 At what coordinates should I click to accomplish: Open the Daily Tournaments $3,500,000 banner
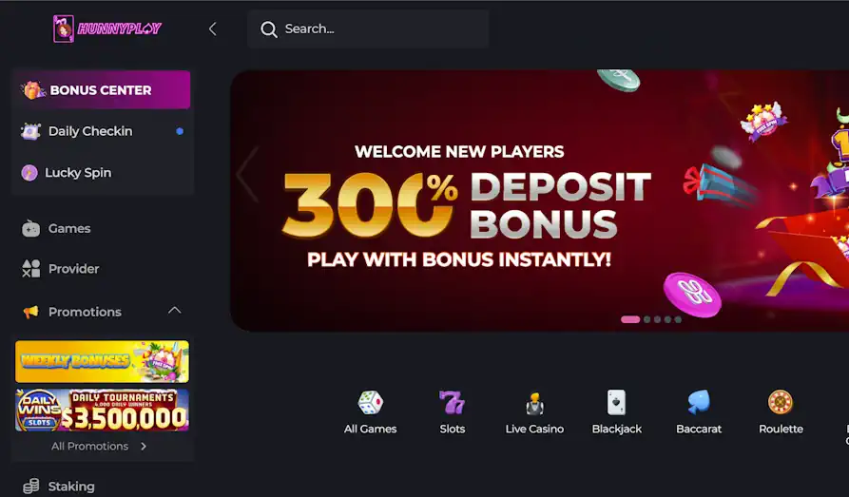click(103, 411)
